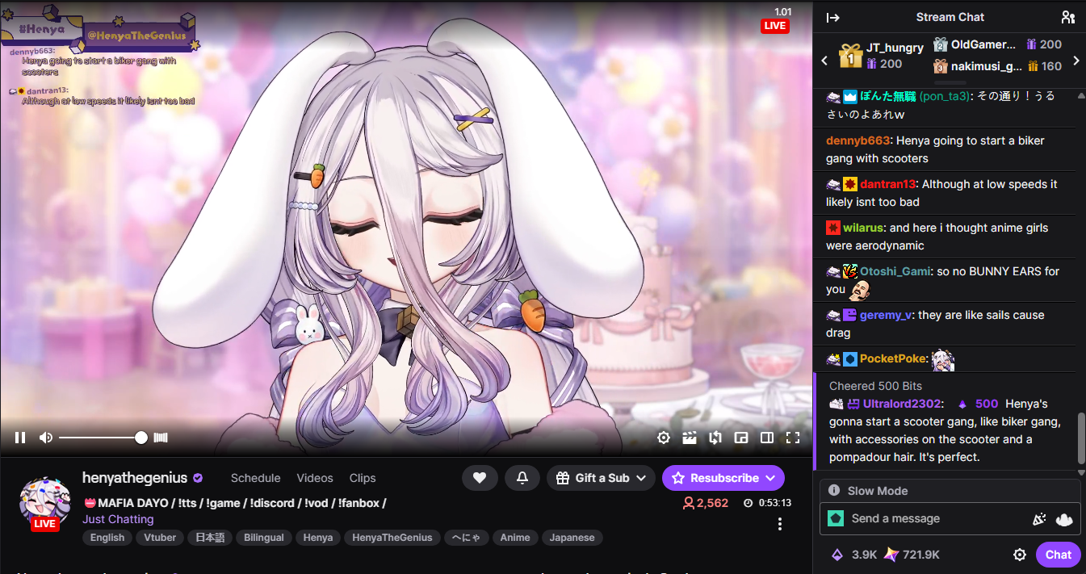Click the dennyb663 username in chat
Screen dimensions: 1086x574
pyautogui.click(x=857, y=140)
